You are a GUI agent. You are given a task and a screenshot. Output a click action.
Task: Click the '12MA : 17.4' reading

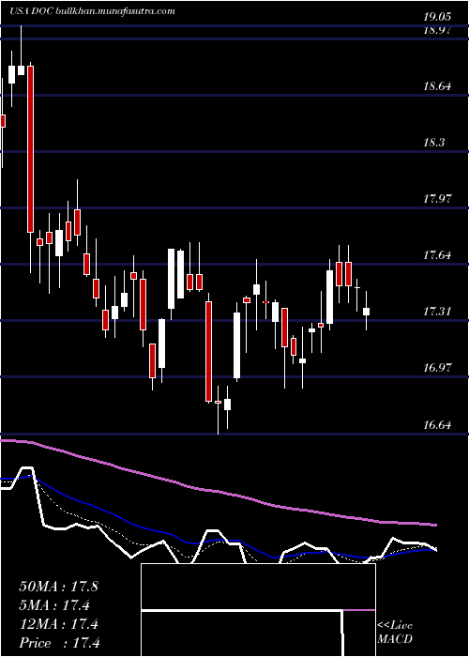click(58, 624)
